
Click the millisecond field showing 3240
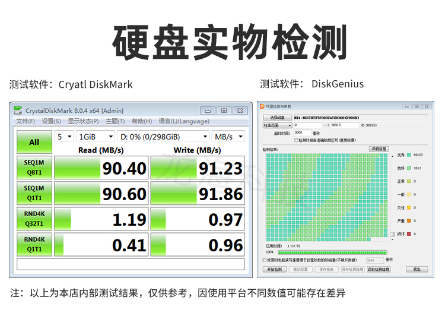(x=374, y=260)
